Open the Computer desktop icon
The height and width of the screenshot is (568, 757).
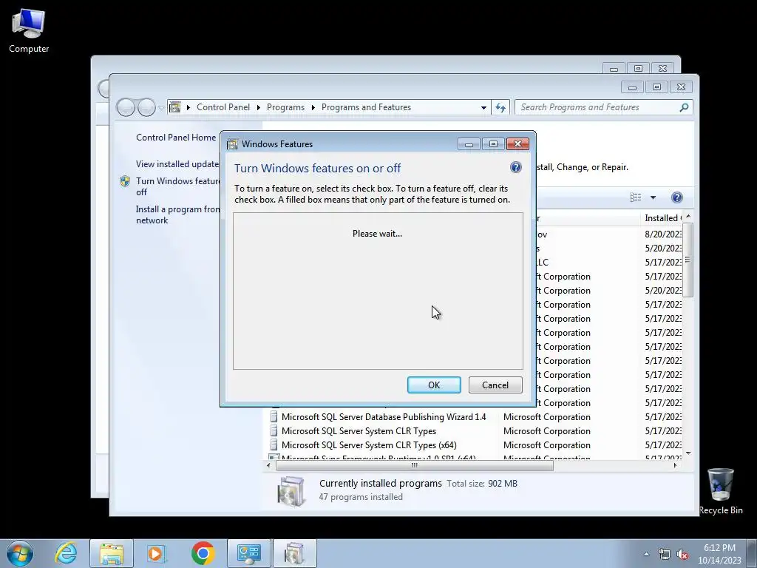(29, 31)
